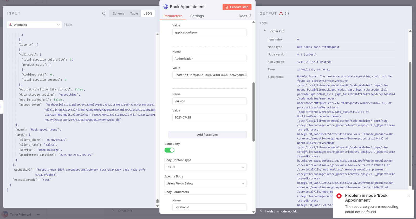The width and height of the screenshot is (416, 219).
Task: Click the lightbulb icon near wish text
Action: (261, 211)
